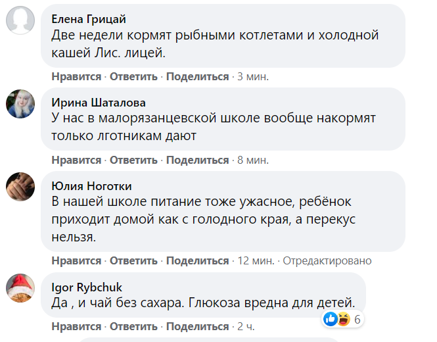Open the reaction count of 6
The height and width of the screenshot is (342, 437).
pyautogui.click(x=357, y=320)
